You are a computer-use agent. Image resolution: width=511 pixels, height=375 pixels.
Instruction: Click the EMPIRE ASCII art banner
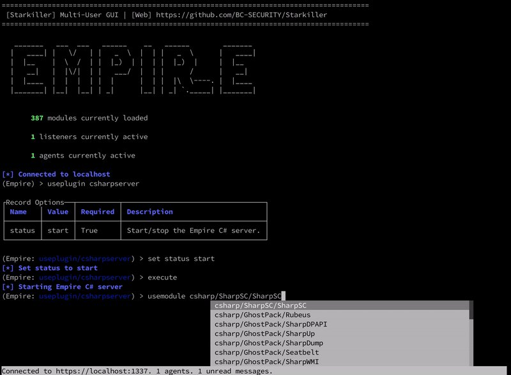click(133, 70)
